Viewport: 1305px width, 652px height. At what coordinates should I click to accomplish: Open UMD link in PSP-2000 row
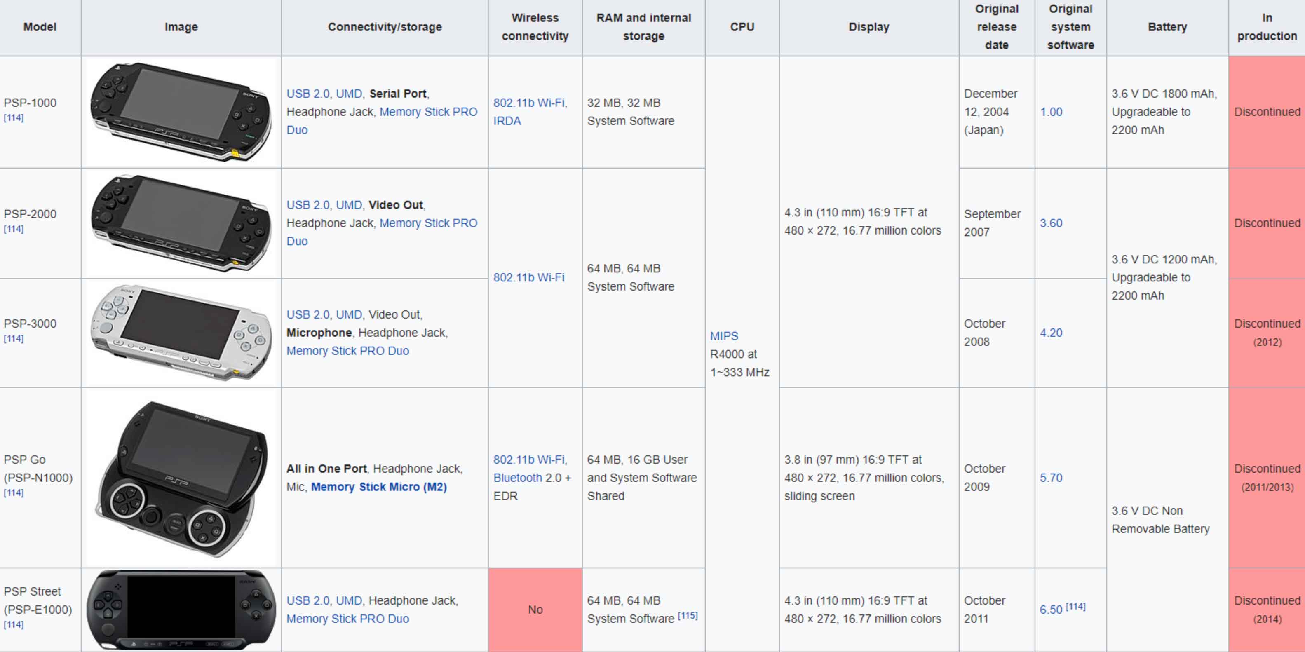coord(349,205)
